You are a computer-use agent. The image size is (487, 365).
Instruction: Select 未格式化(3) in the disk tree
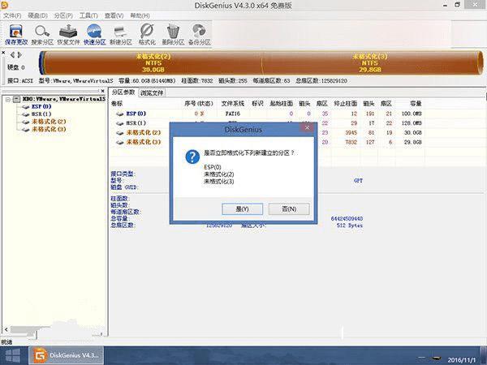49,129
